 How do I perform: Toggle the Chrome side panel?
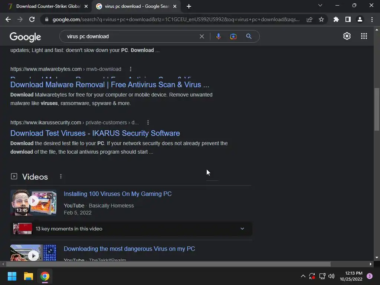[348, 19]
